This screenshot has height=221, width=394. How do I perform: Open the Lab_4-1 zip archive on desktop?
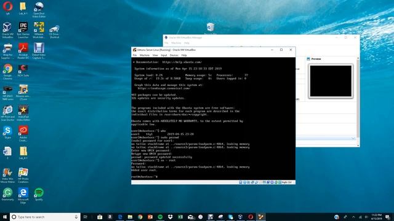23,153
